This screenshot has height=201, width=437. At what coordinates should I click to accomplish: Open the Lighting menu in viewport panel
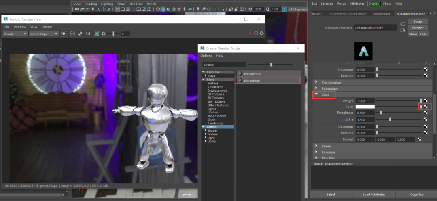[107, 4]
